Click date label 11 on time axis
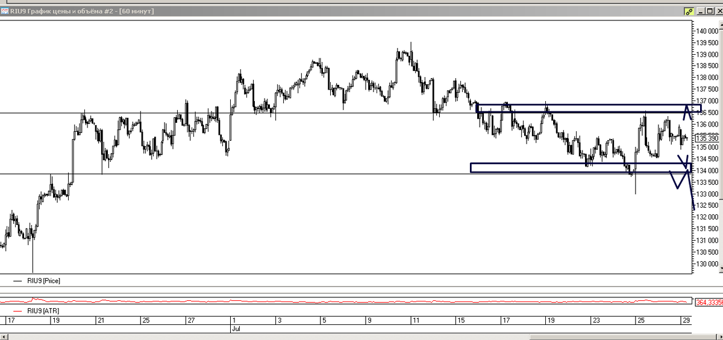Screen dimensions: 723x340 pyautogui.click(x=415, y=321)
